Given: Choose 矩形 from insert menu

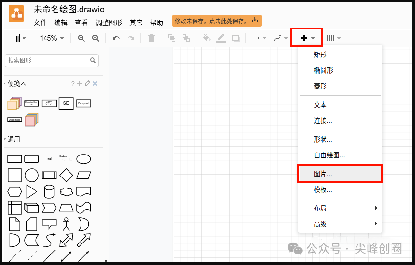Looking at the screenshot, I should coord(340,55).
